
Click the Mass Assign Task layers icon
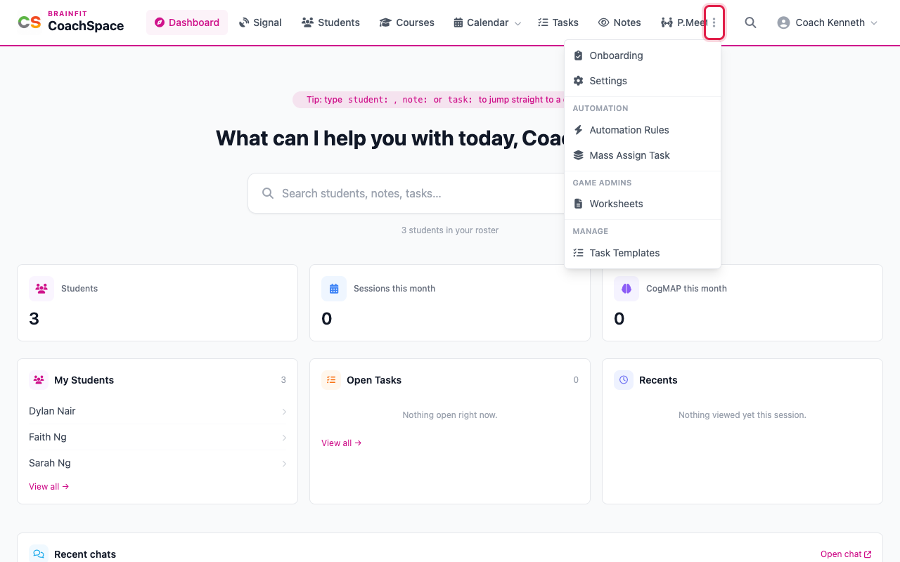(578, 155)
